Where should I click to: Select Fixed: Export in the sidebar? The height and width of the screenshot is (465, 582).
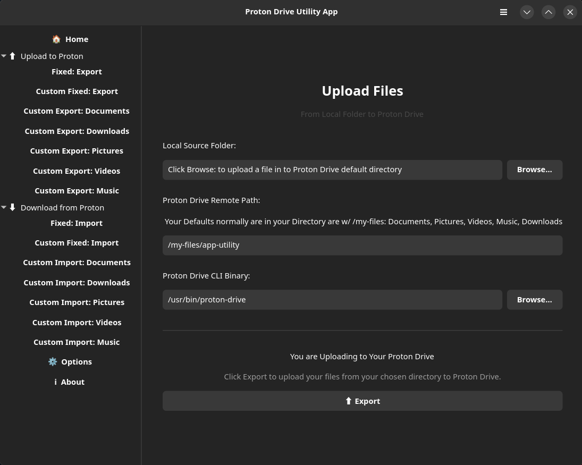tap(77, 72)
